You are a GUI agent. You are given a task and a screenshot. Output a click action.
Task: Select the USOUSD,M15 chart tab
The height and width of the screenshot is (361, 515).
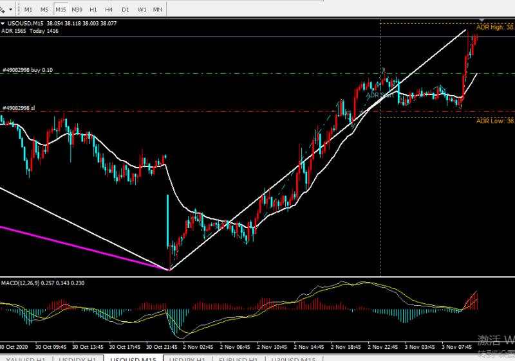133,358
